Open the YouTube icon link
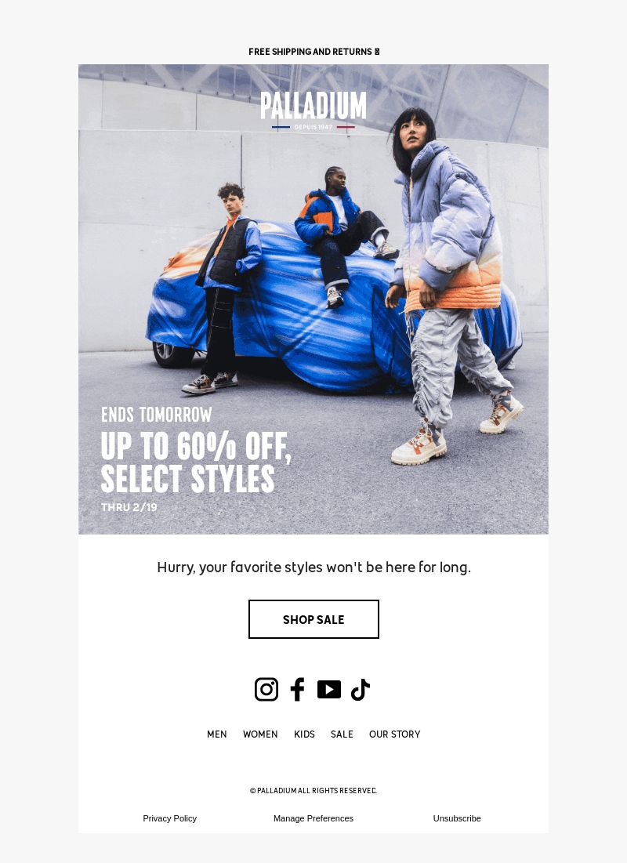The height and width of the screenshot is (863, 627). tap(329, 689)
